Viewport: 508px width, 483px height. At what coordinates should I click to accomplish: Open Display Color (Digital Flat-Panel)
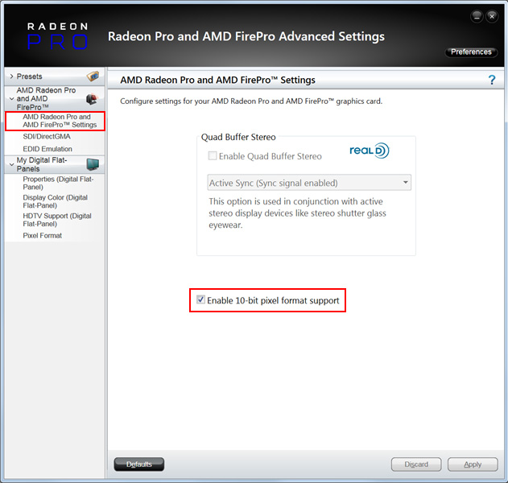(x=55, y=201)
